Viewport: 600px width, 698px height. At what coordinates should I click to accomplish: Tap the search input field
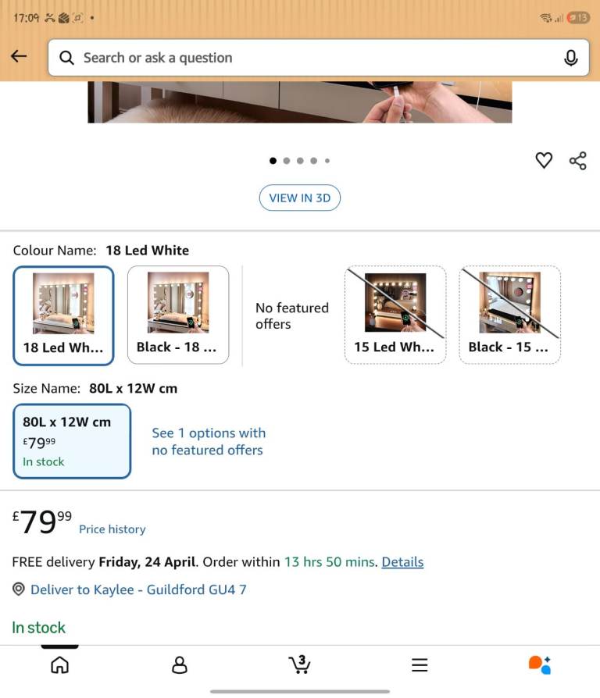point(312,58)
